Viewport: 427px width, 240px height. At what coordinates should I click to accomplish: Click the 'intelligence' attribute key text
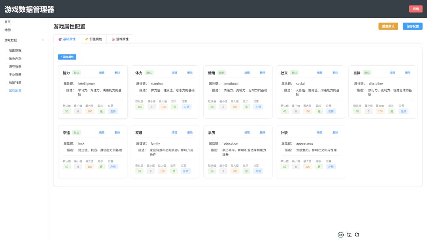pos(87,84)
